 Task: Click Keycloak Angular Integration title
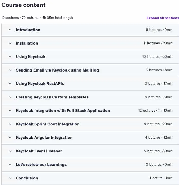[44, 138]
